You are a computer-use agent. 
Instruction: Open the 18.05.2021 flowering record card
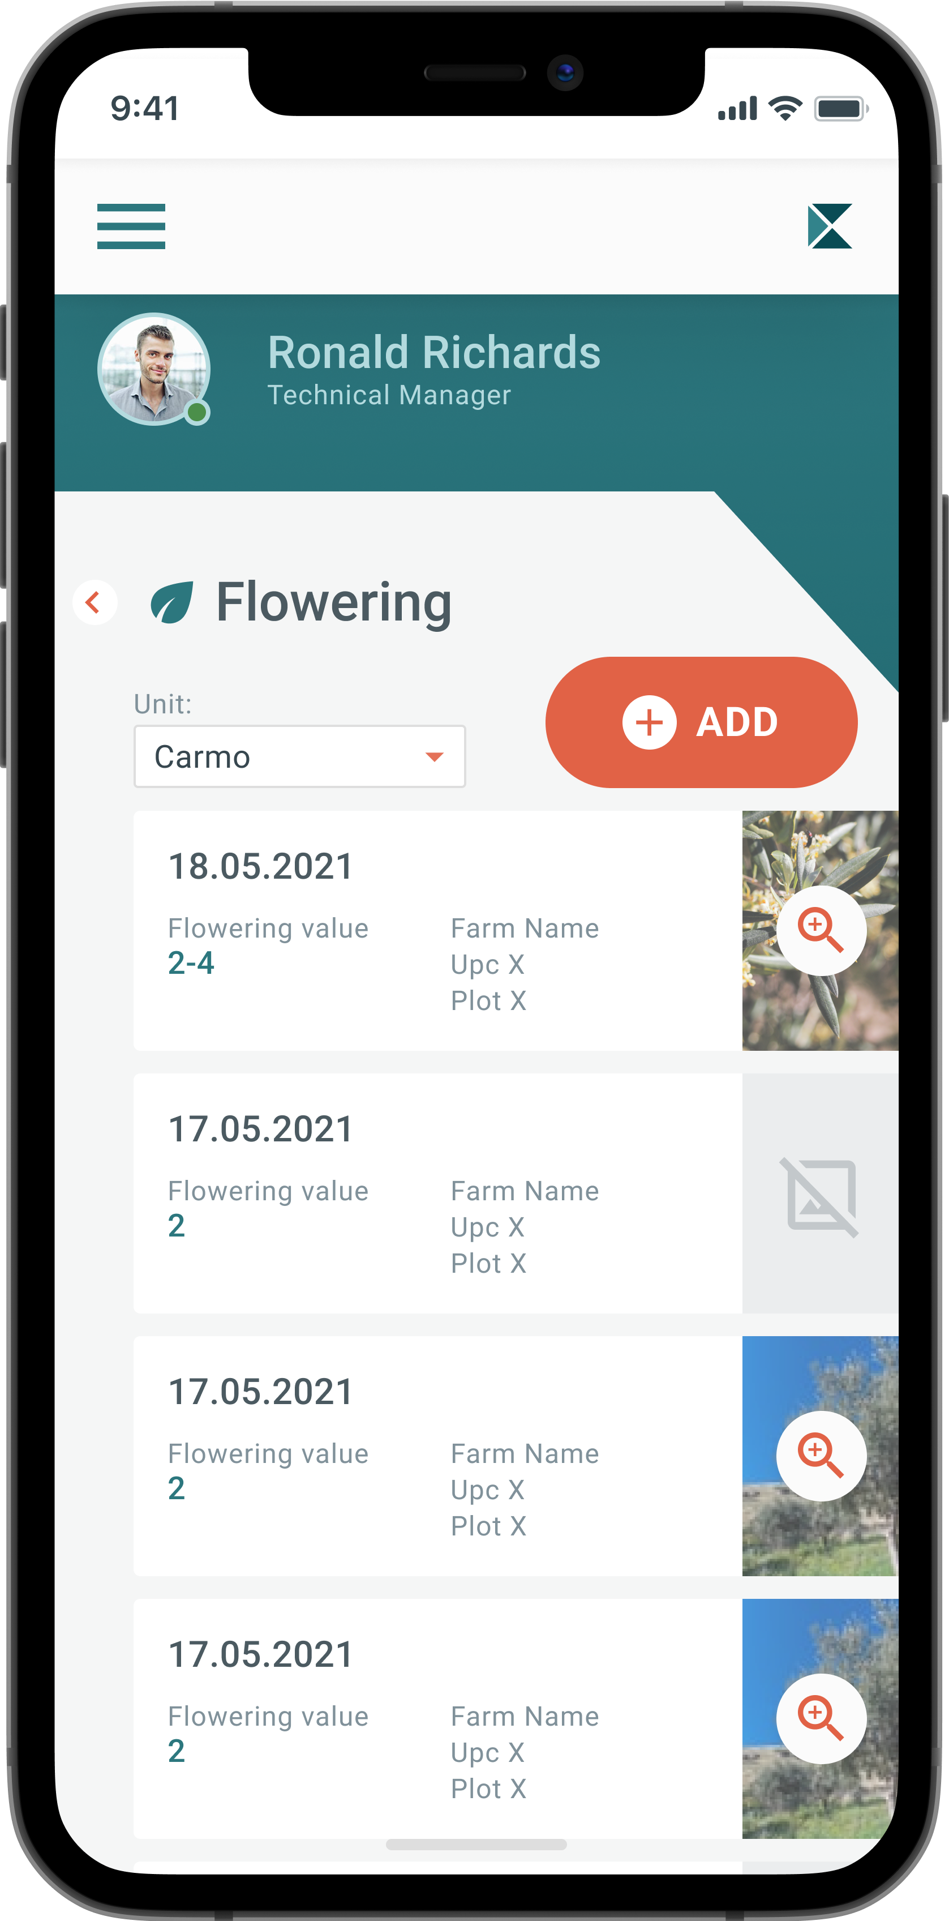coord(437,930)
